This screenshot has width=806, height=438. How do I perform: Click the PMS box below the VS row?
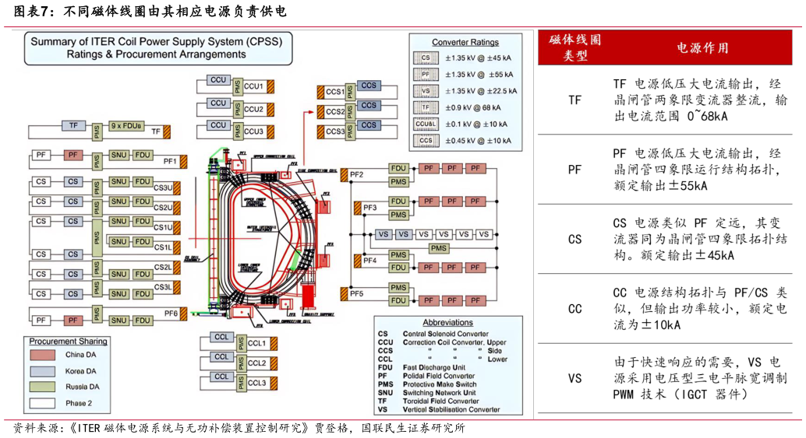[439, 248]
